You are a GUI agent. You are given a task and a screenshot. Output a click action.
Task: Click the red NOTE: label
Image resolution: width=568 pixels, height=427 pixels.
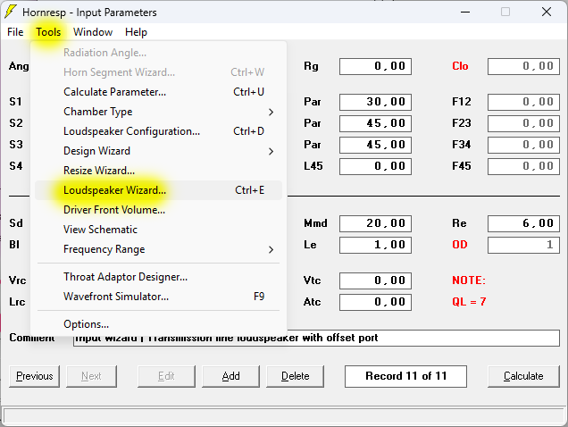tap(469, 280)
